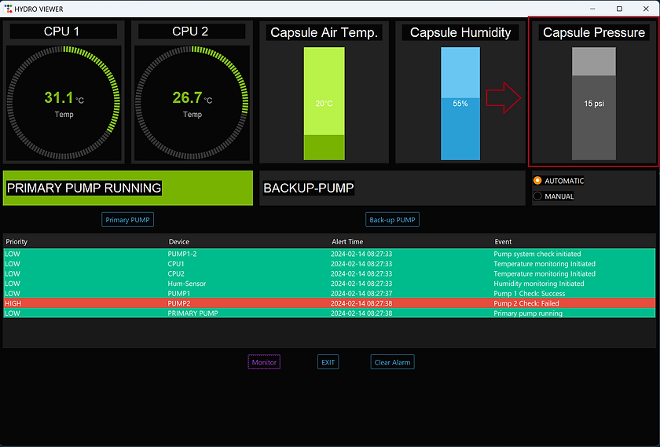Click the Primary PUMP button

point(127,220)
